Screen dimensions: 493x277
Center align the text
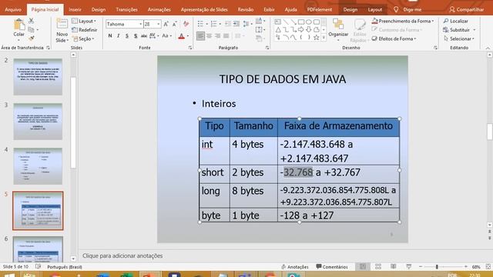[209, 36]
